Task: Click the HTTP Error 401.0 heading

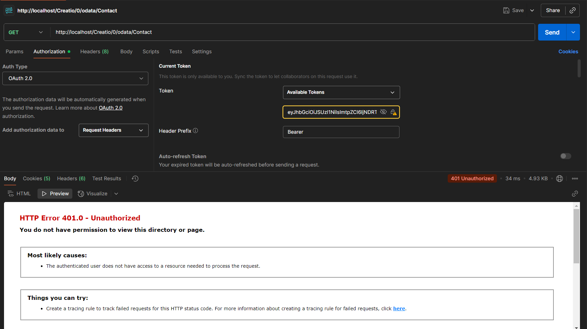Action: point(80,218)
